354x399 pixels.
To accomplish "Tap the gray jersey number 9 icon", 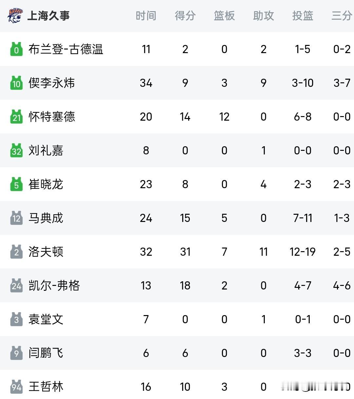I will tap(16, 353).
